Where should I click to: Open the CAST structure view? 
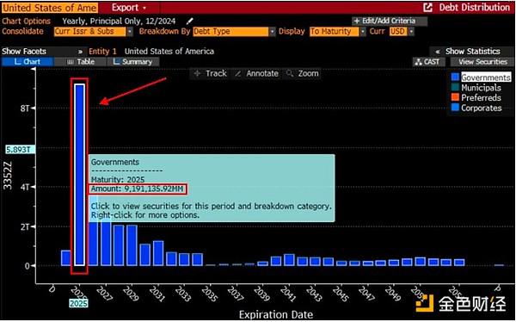click(x=428, y=62)
